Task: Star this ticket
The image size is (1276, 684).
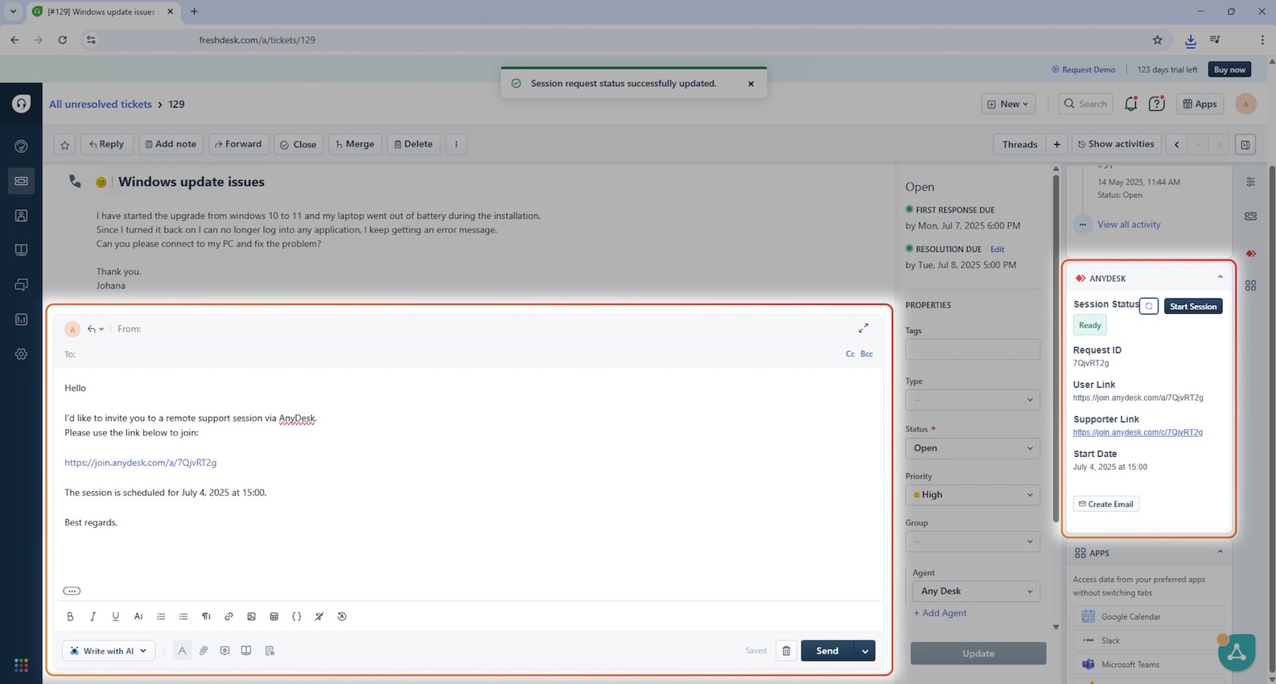Action: coord(65,144)
